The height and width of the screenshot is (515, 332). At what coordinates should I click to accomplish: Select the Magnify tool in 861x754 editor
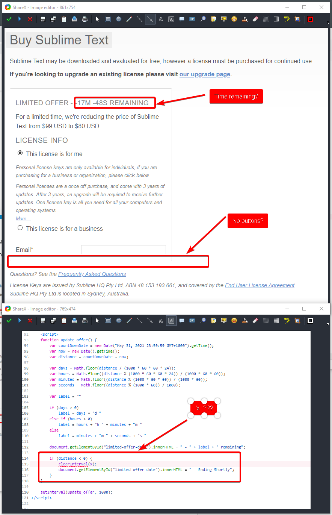coord(203,19)
